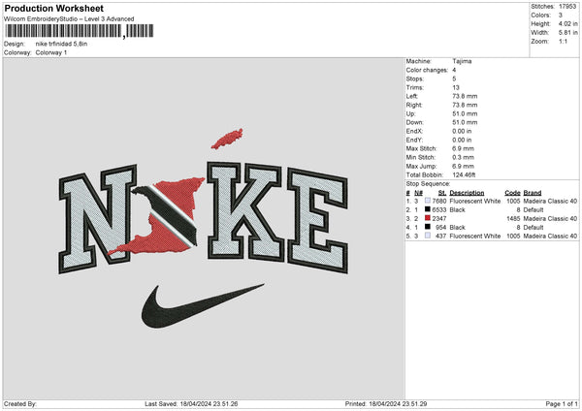Viewport: 582px width, 411px height.
Task: Click the '2347' stitch count in stop 3
Action: pos(439,218)
